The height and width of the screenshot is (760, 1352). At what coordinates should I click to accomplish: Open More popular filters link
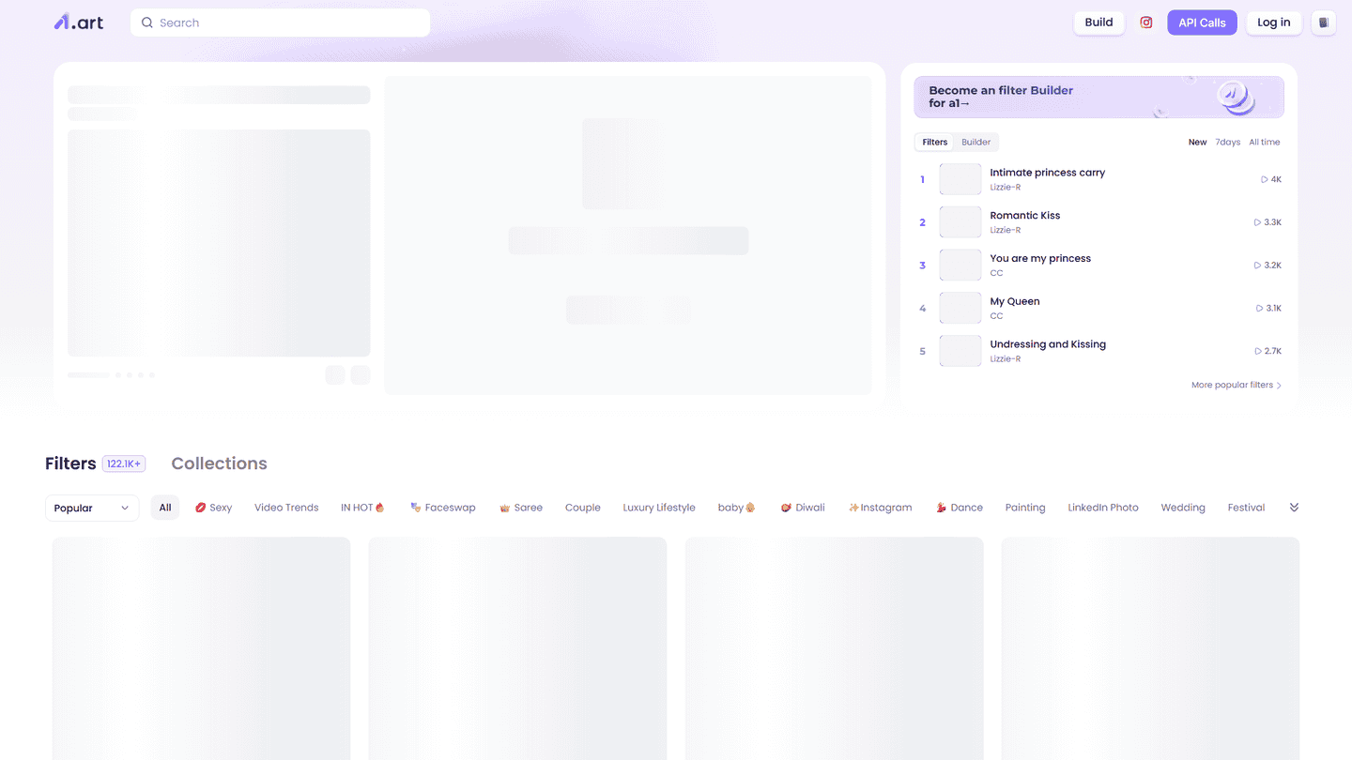1236,385
